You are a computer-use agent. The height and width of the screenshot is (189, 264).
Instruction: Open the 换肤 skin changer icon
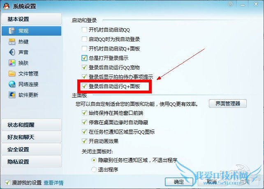[12, 63]
